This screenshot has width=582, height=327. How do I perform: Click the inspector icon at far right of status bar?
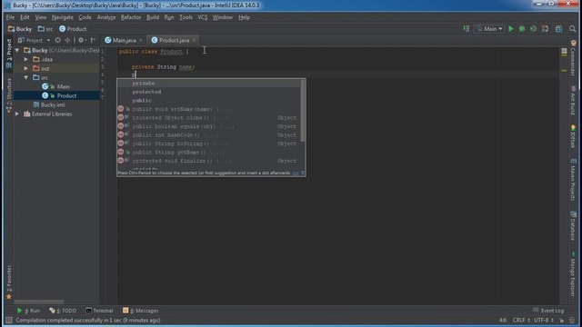(573, 320)
